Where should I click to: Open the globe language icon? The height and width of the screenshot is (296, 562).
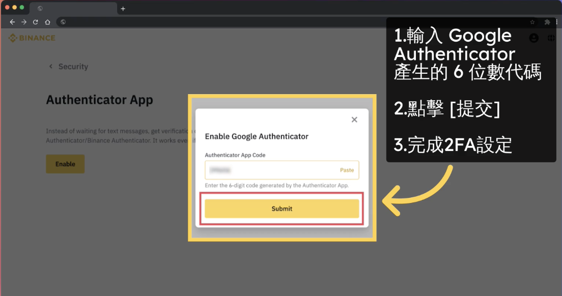(x=551, y=38)
